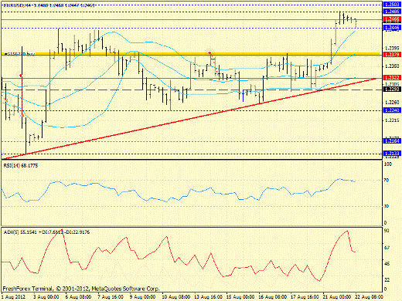Click the black 1.2293 price label

pyautogui.click(x=392, y=89)
